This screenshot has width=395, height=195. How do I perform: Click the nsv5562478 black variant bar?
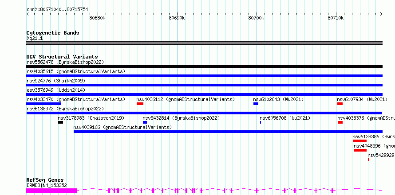click(204, 66)
